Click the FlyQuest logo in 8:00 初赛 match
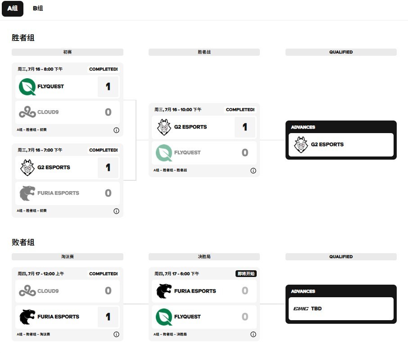Screen dimensions: 408x353 [27, 87]
